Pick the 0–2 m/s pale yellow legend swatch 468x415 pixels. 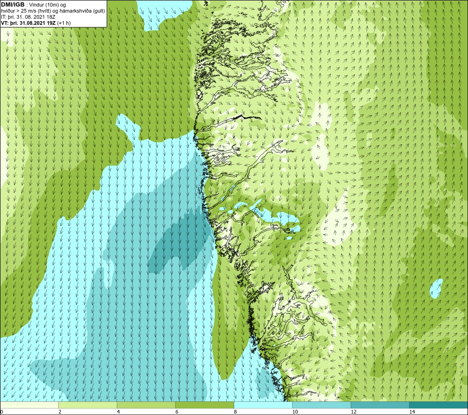tap(29, 405)
